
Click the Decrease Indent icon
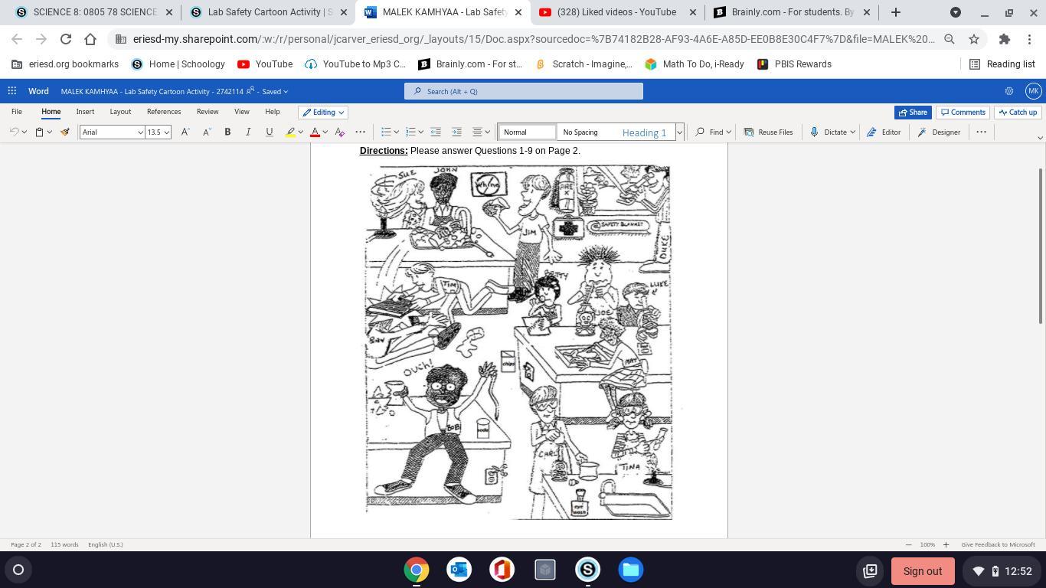click(x=436, y=132)
